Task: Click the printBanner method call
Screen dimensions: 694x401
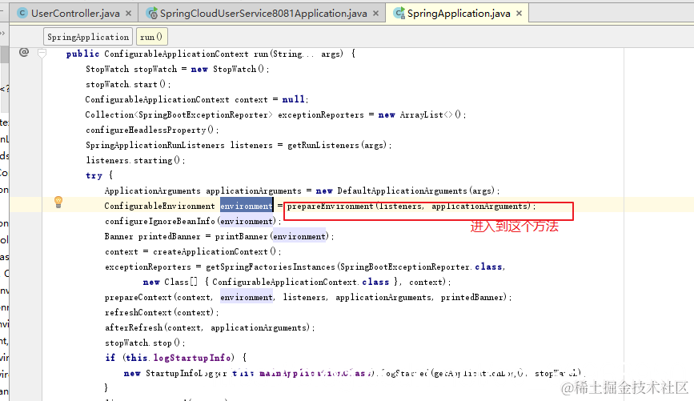Action: tap(241, 236)
